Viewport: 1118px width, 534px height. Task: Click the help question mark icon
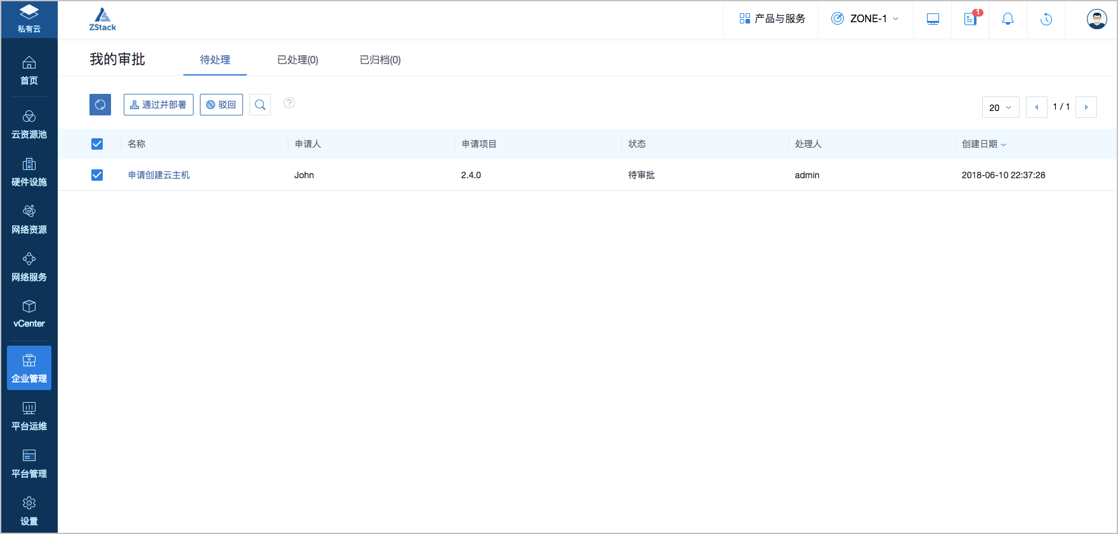coord(289,103)
